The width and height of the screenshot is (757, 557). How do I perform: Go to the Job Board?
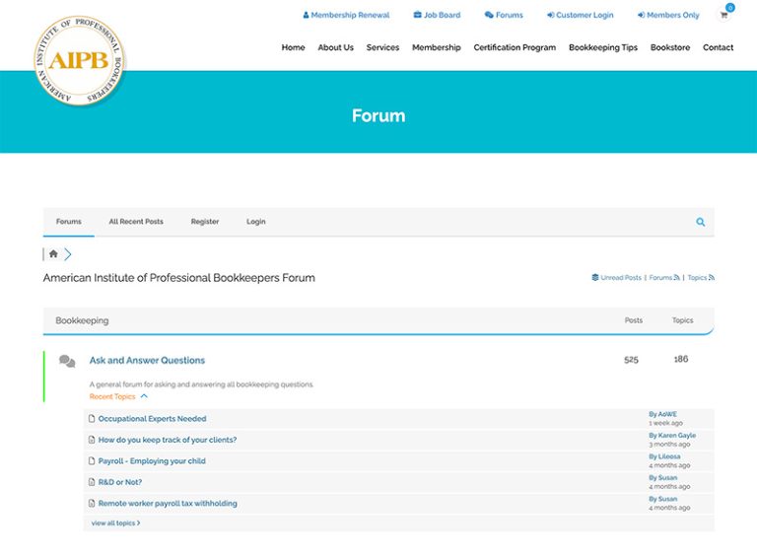[437, 15]
